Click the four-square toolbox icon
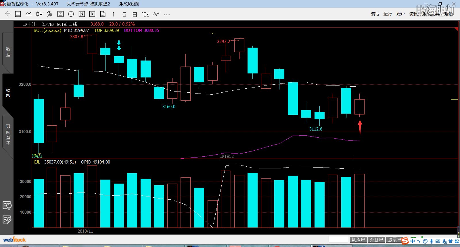The width and height of the screenshot is (460, 247). (x=457, y=241)
